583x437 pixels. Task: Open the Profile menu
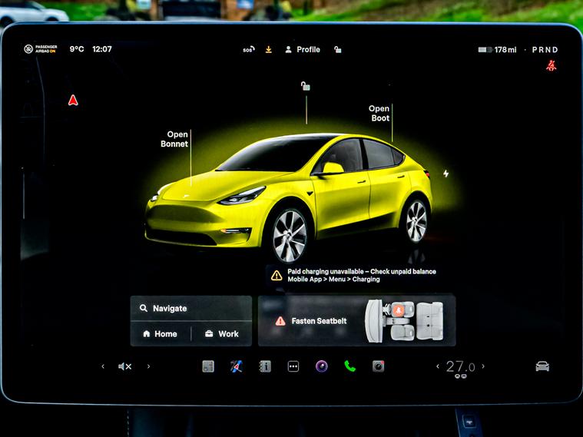point(303,49)
